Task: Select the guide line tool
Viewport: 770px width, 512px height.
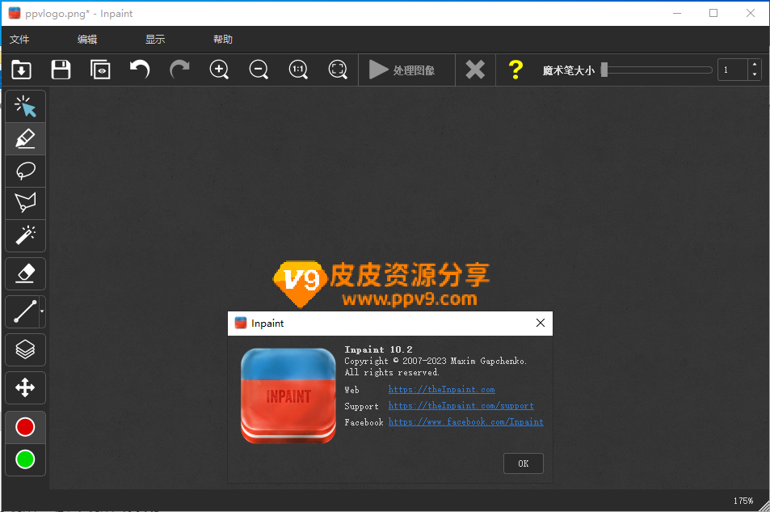Action: 23,311
